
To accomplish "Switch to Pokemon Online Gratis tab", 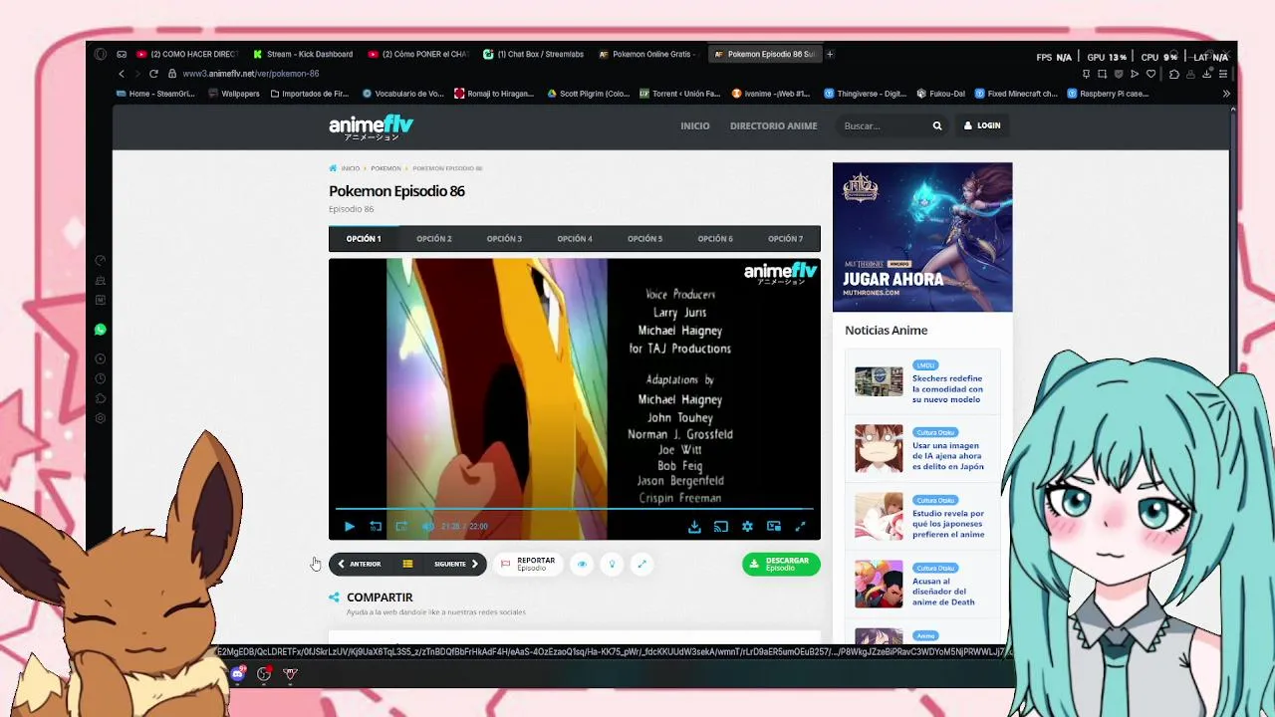I will click(x=648, y=54).
